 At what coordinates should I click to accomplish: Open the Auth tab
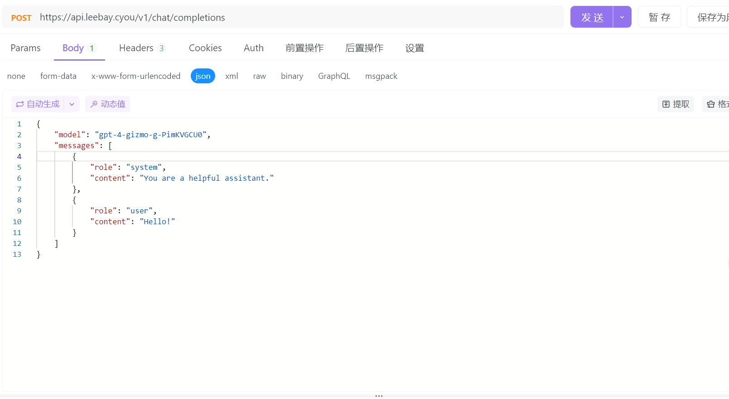[253, 48]
